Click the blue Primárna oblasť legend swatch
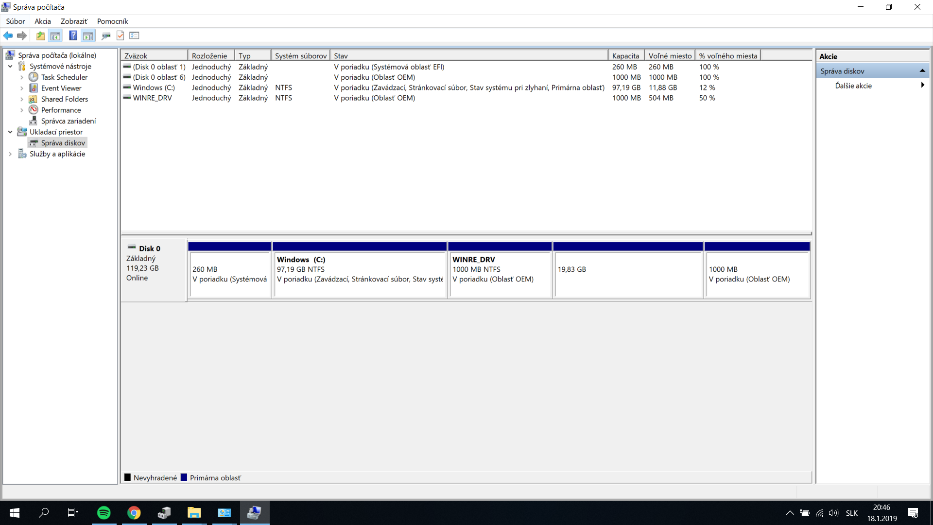 184,477
